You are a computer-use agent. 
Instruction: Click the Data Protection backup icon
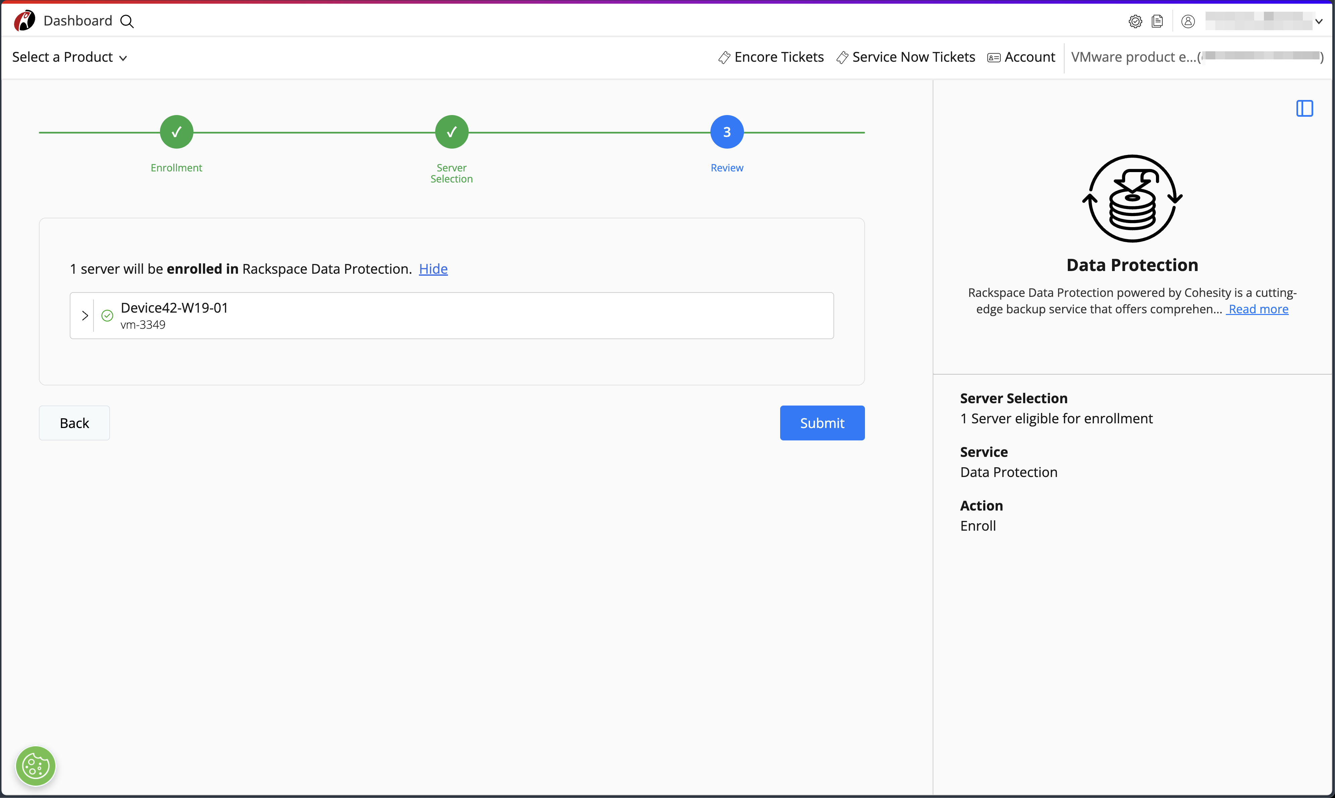pos(1132,199)
